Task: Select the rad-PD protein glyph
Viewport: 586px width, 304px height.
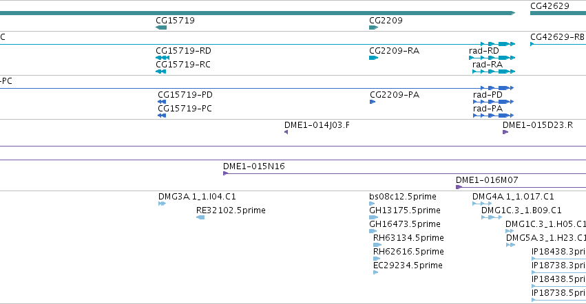Action: point(493,102)
